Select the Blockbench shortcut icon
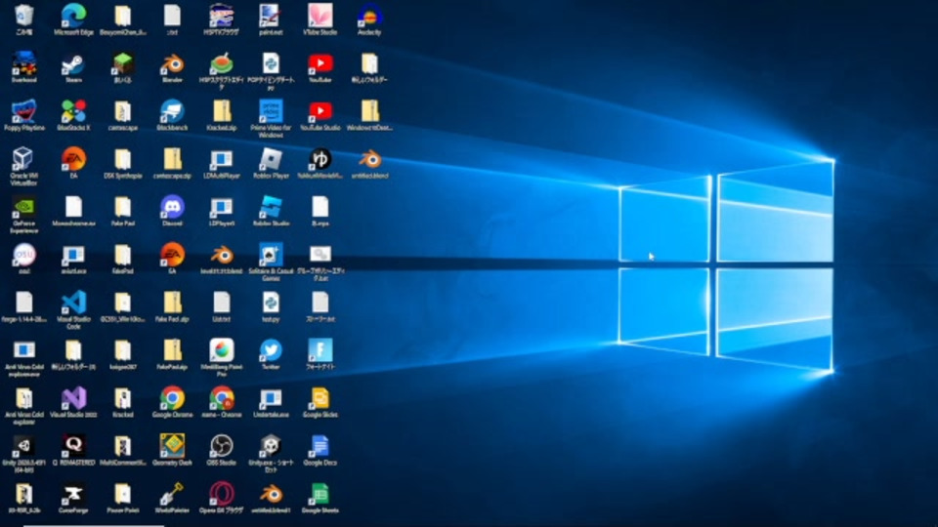 (x=172, y=111)
